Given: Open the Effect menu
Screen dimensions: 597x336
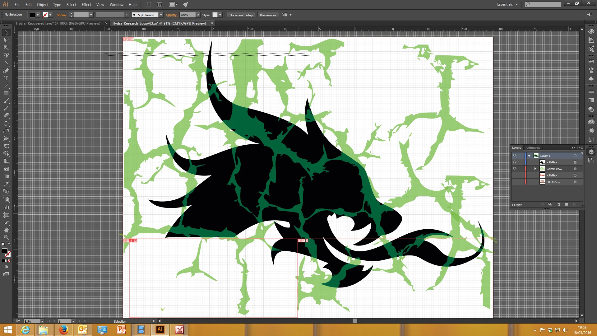Looking at the screenshot, I should point(86,5).
